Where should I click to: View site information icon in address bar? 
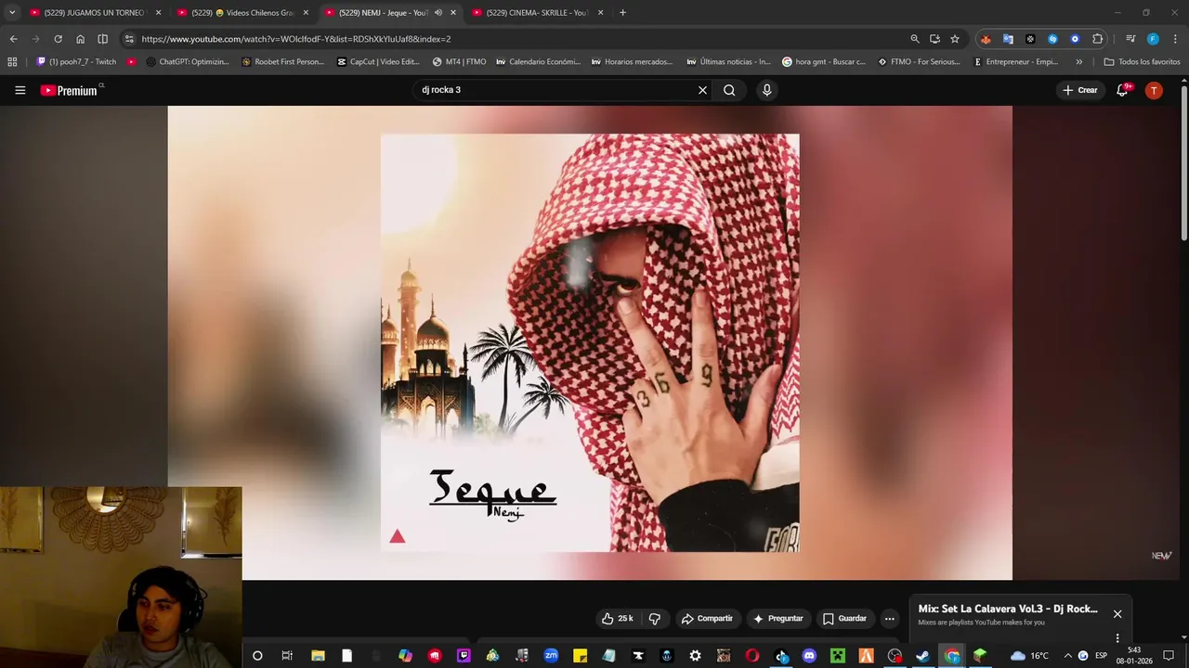click(x=129, y=39)
